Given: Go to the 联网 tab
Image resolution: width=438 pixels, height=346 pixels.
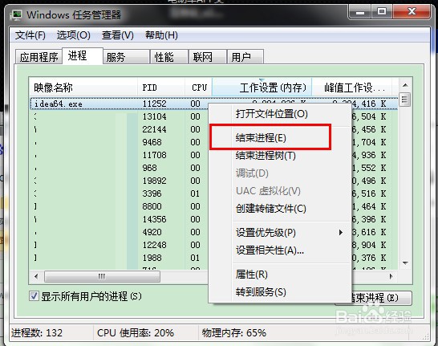Looking at the screenshot, I should click(207, 57).
